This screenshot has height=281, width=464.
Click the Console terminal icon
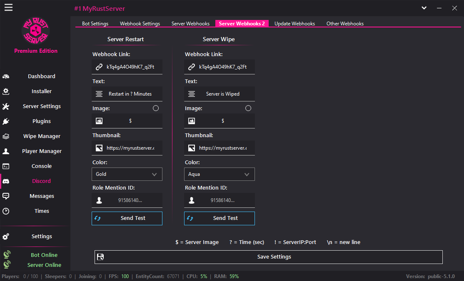click(6, 166)
